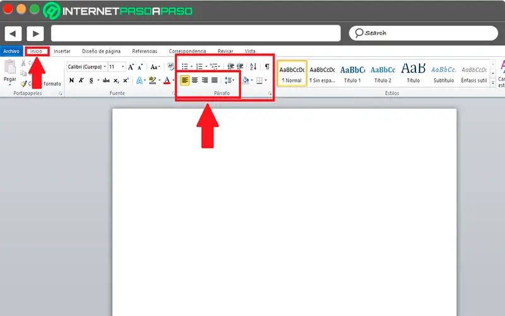Image resolution: width=505 pixels, height=316 pixels.
Task: Toggle align text right
Action: click(x=205, y=80)
